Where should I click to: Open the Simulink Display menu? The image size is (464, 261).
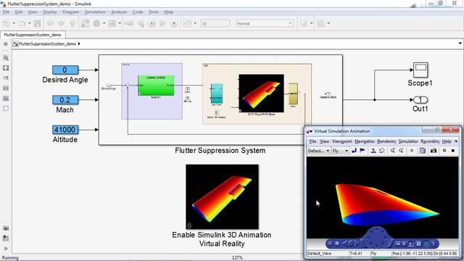tap(50, 12)
